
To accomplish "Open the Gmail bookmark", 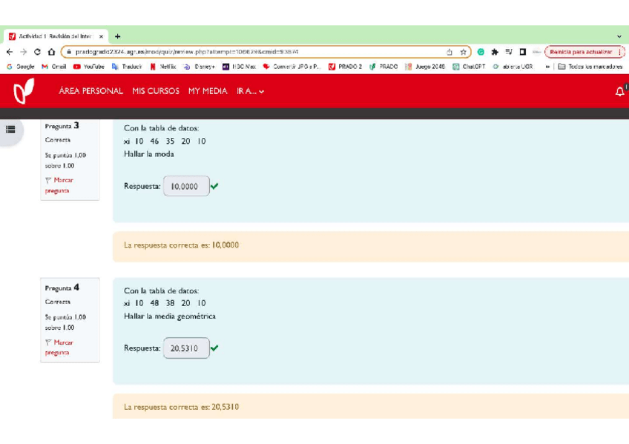I will [54, 67].
